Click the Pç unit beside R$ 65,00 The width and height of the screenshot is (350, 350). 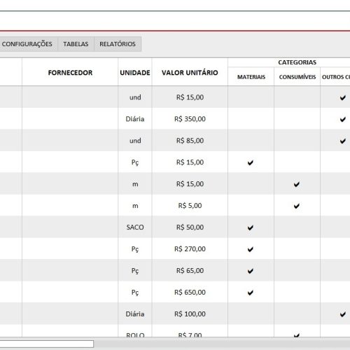135,271
